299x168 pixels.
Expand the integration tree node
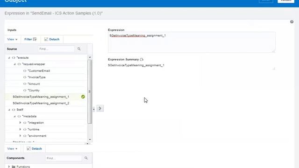[x=20, y=123]
